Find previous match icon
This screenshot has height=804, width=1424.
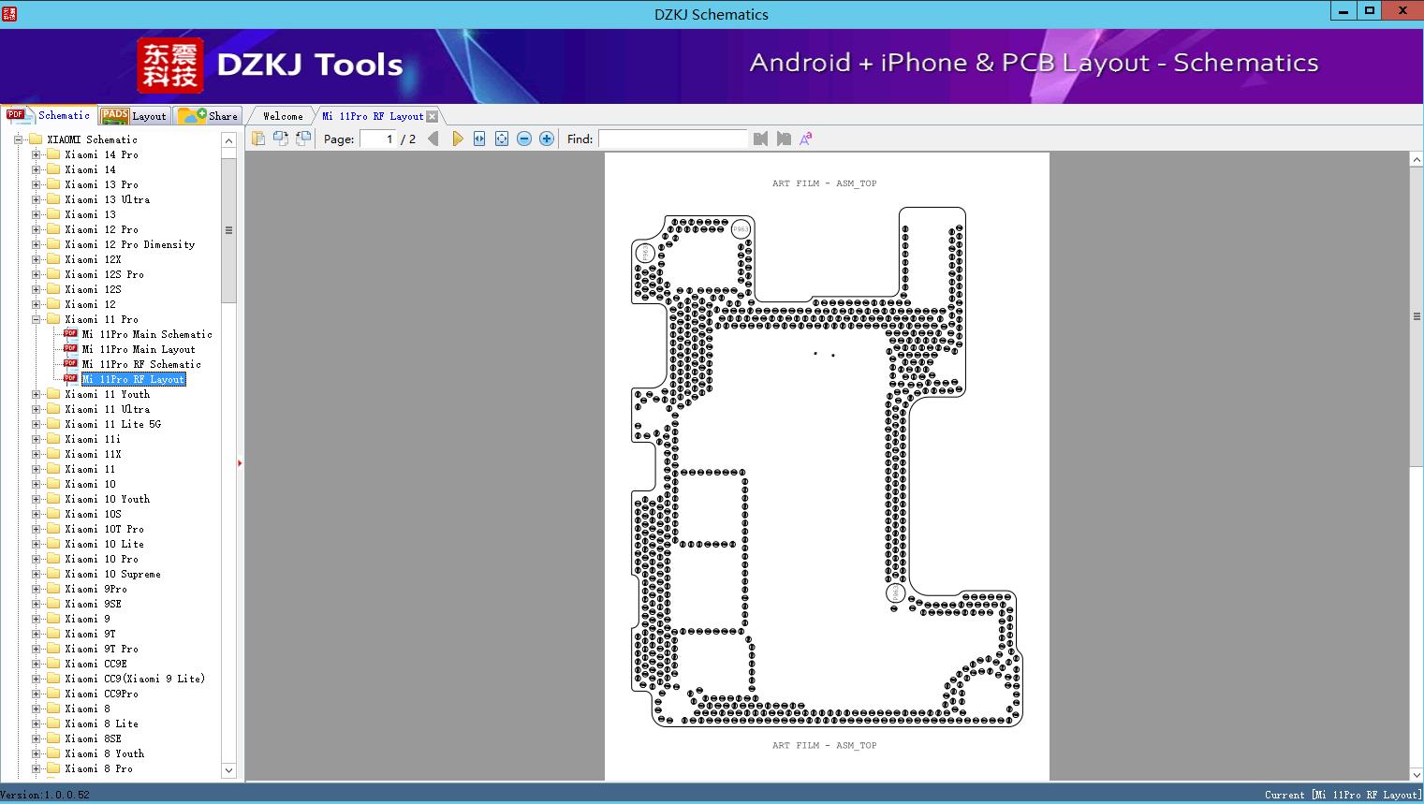click(760, 139)
